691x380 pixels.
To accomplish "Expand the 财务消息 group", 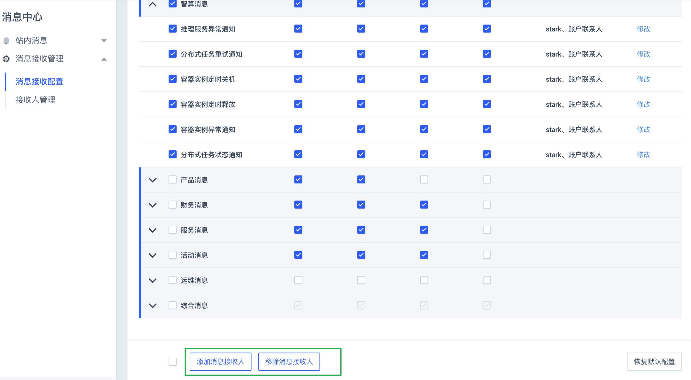I will click(153, 205).
